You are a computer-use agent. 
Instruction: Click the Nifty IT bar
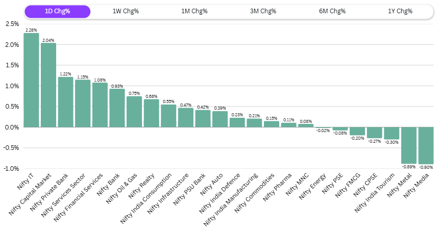[31, 80]
